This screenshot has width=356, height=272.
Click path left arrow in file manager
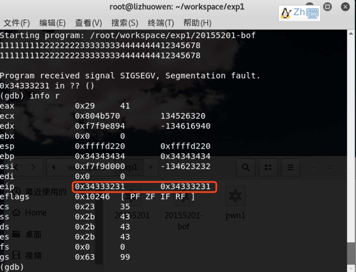[54, 167]
